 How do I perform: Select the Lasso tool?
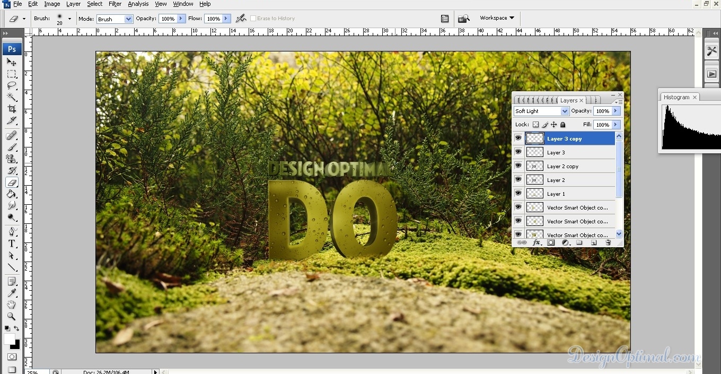(x=12, y=85)
